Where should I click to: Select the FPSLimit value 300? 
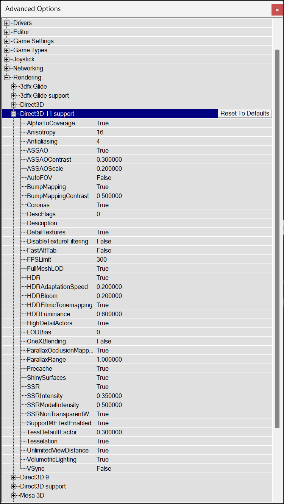tap(101, 259)
